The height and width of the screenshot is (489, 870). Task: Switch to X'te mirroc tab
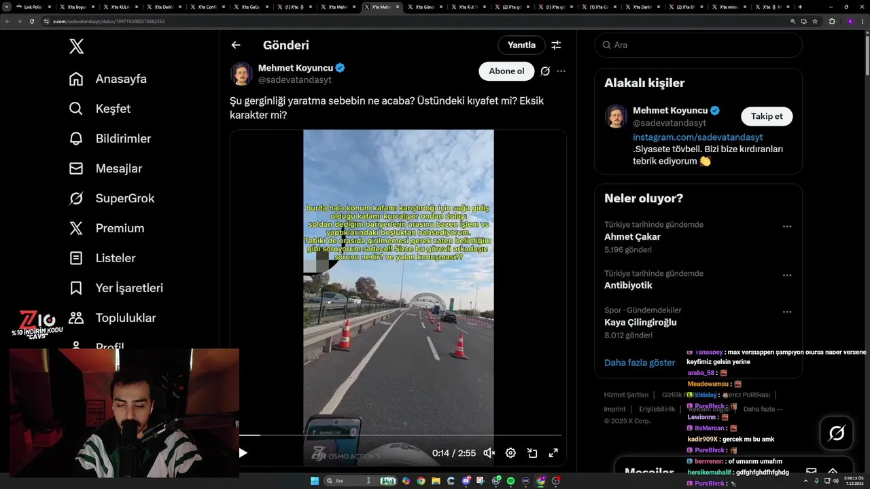[x=729, y=7]
